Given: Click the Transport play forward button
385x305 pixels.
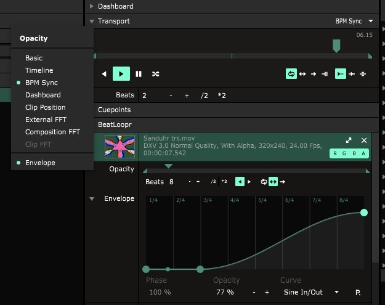Looking at the screenshot, I should 121,74.
